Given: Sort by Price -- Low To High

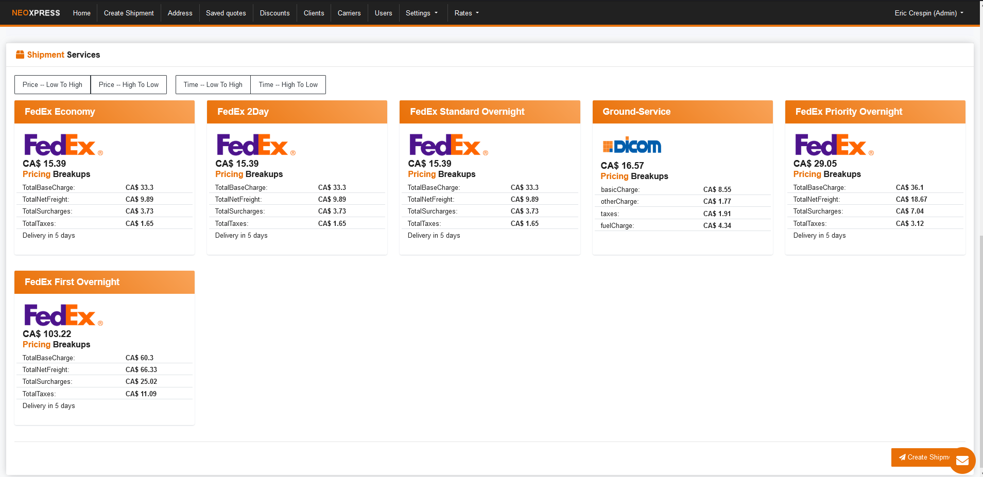Looking at the screenshot, I should pyautogui.click(x=53, y=84).
